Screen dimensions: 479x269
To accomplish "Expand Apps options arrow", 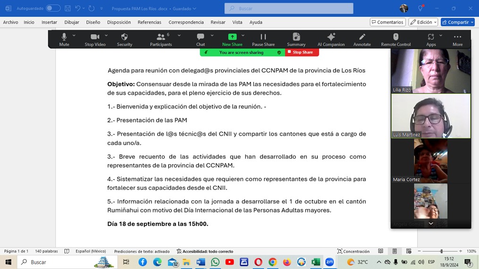I will (x=440, y=35).
